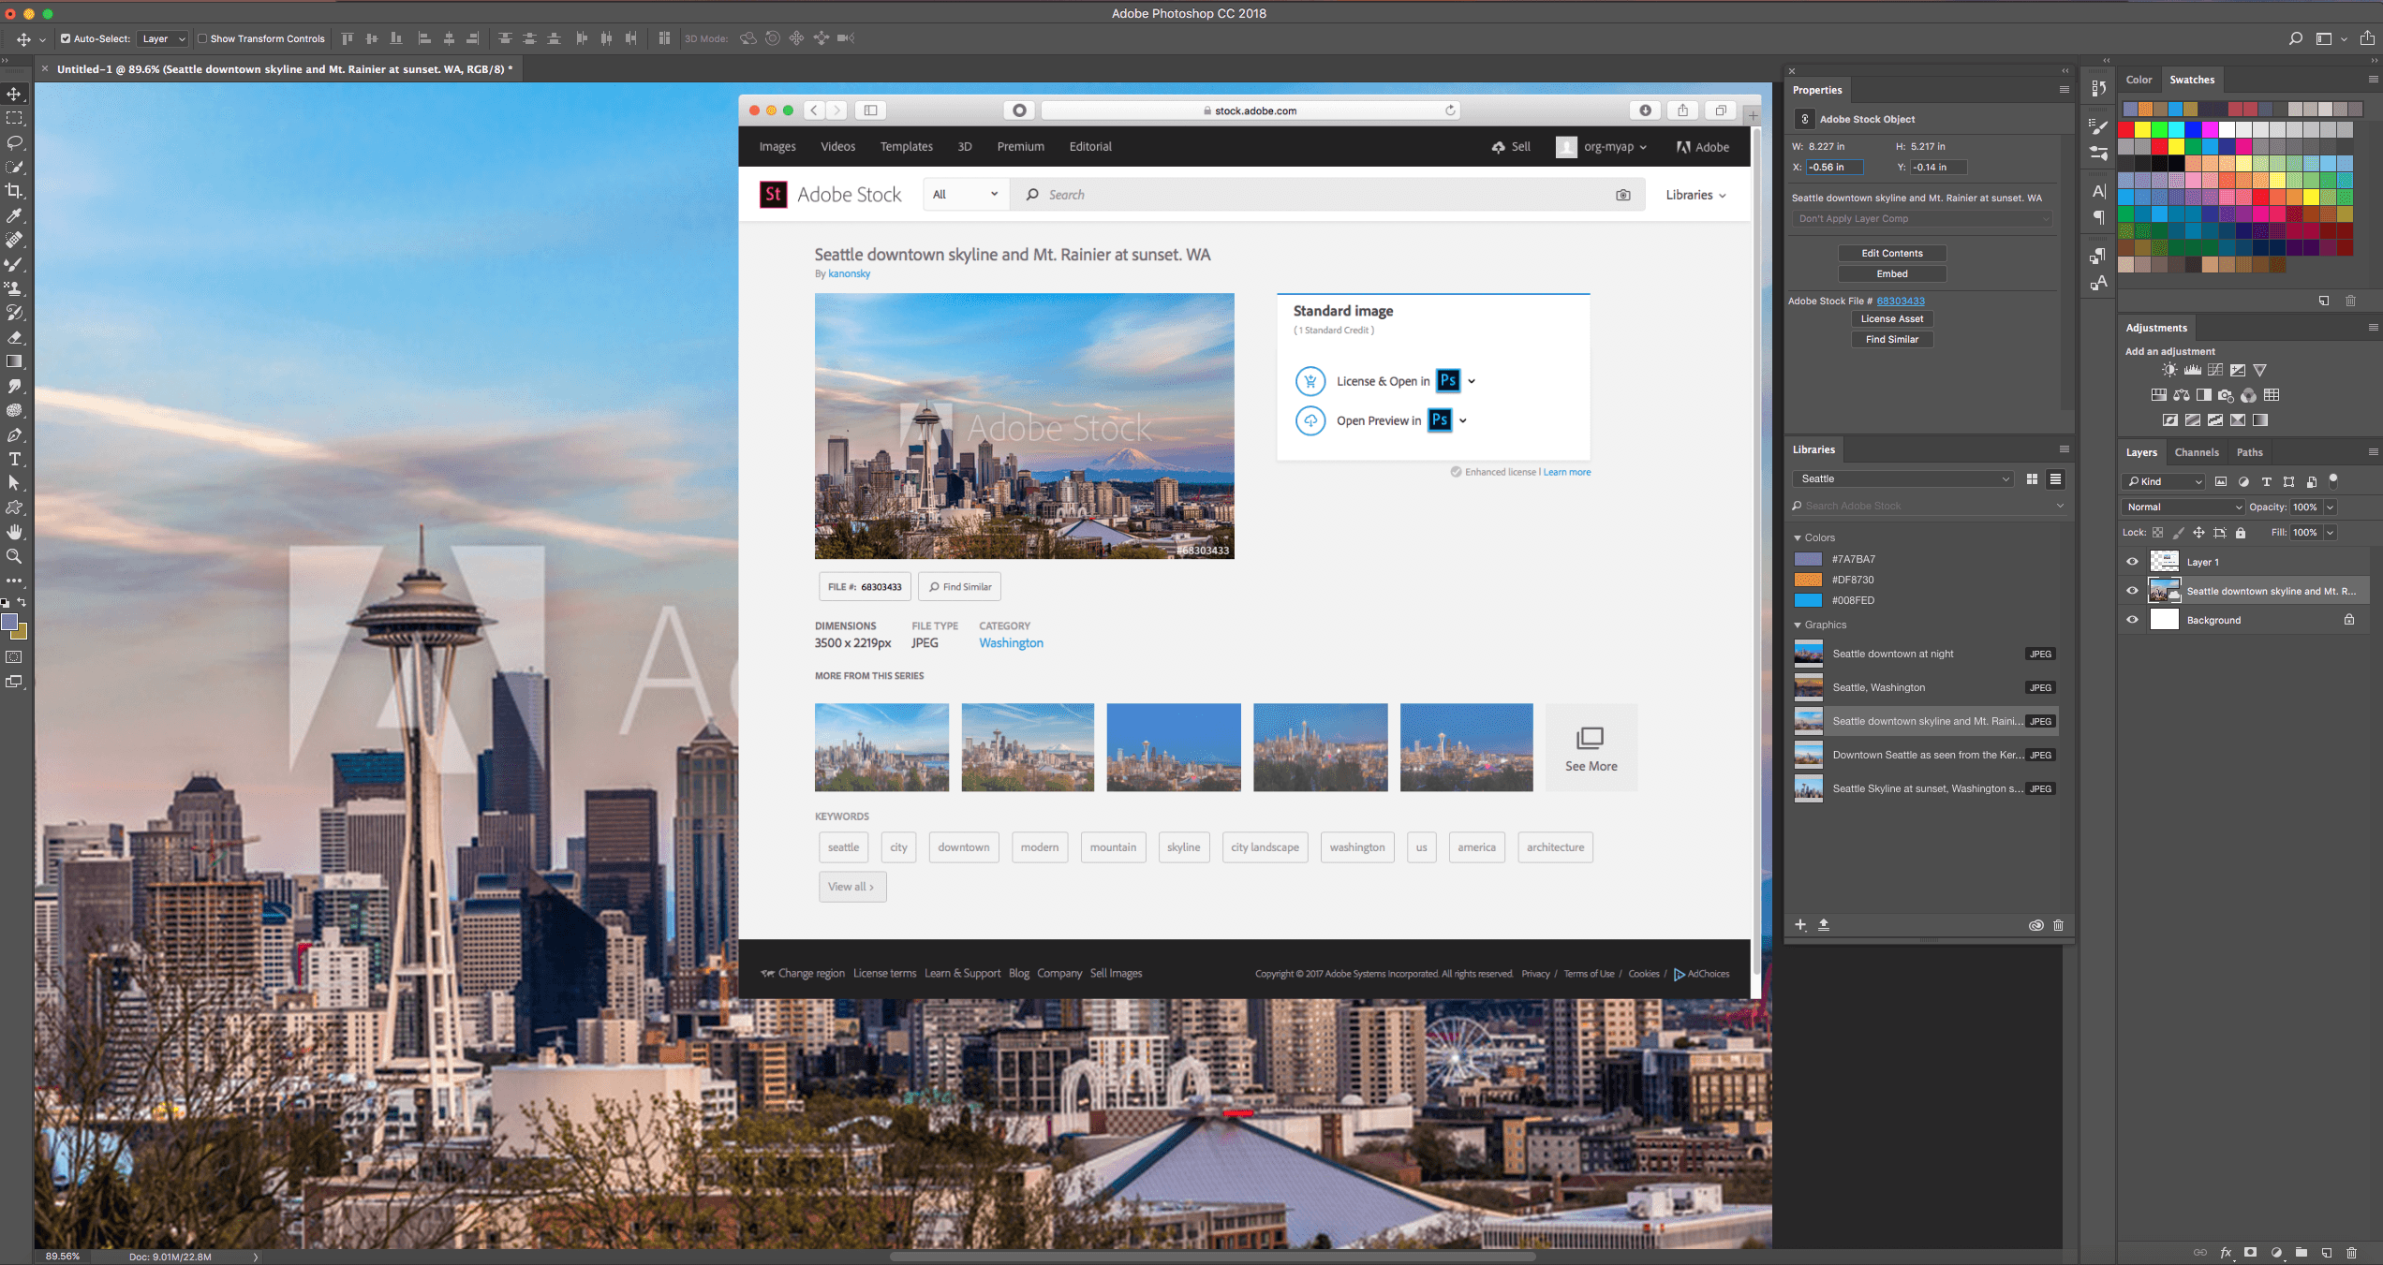Hide Layer 1 with its eye icon
2383x1265 pixels.
pos(2133,562)
